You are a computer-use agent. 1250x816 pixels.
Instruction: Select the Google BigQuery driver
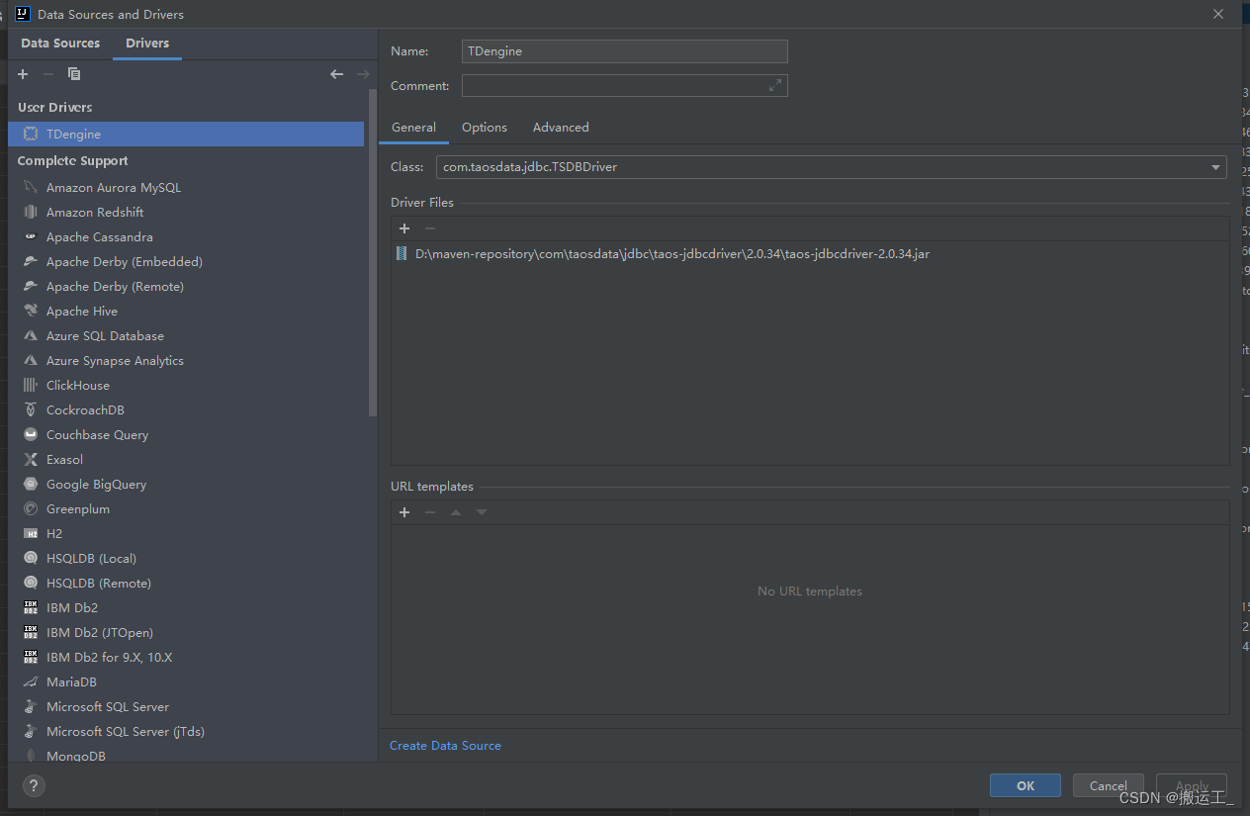[x=186, y=484]
